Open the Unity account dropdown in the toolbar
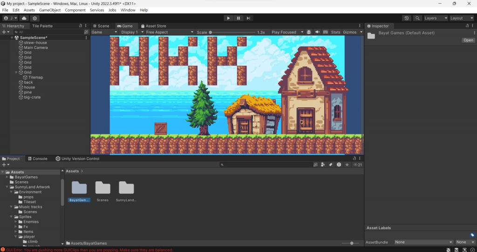The height and width of the screenshot is (252, 477). point(10,18)
